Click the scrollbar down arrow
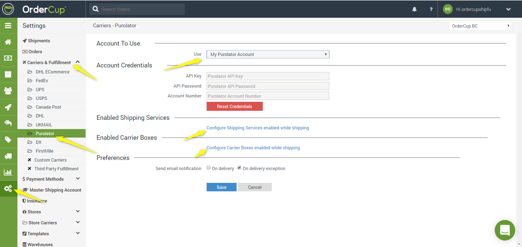Screen dimensions: 522x247 point(519,244)
